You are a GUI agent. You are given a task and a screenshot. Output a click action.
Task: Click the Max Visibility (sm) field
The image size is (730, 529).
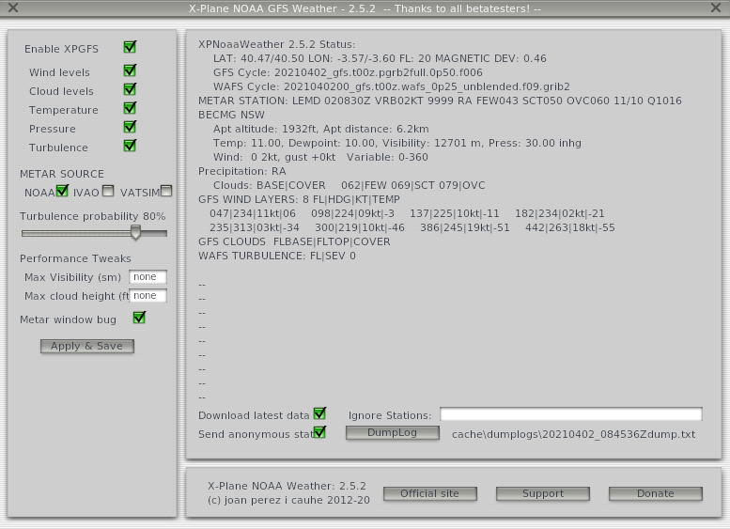148,277
